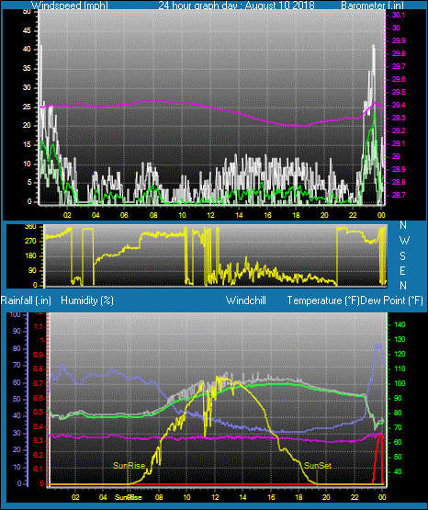Viewport: 428px width, 510px height.
Task: Select the 29.4 barometer axis value
Action: pos(399,105)
